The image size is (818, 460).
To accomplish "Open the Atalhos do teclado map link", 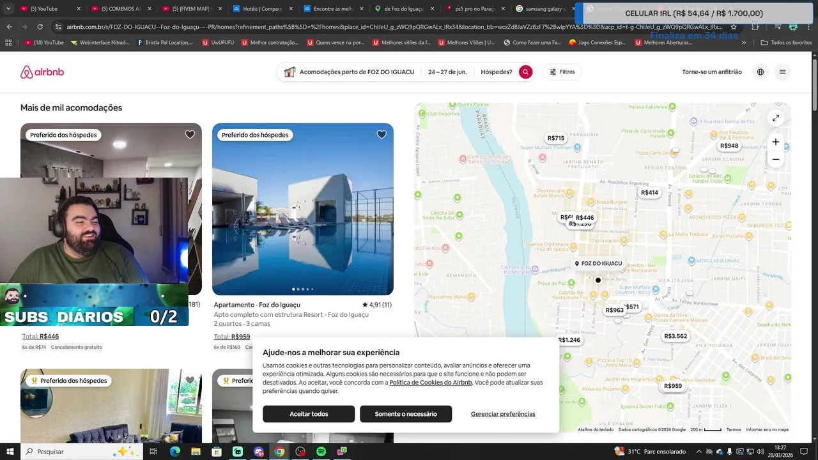I will tap(596, 430).
